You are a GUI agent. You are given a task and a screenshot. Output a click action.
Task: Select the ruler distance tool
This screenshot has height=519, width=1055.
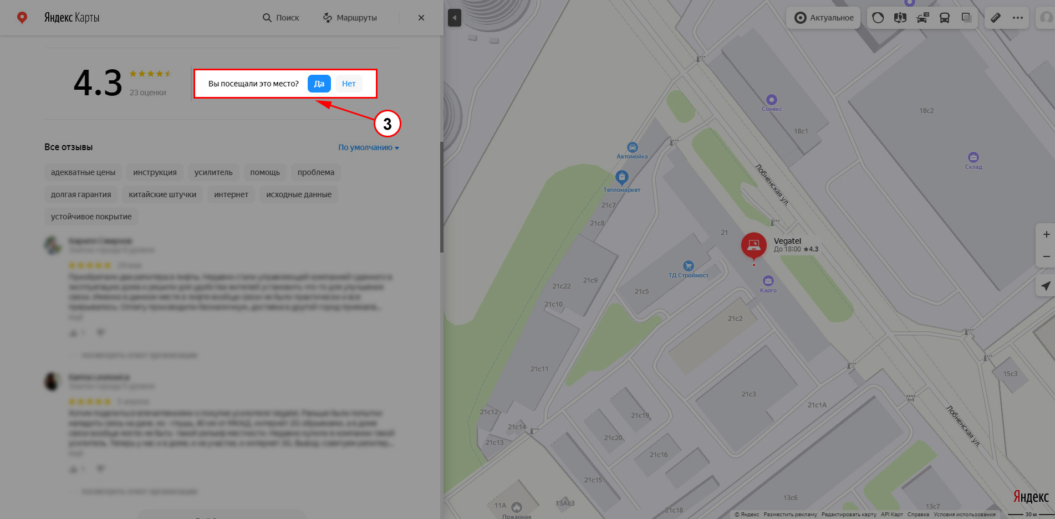click(x=996, y=18)
